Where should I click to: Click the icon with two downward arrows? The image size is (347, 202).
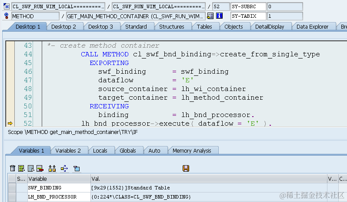(x=52, y=168)
